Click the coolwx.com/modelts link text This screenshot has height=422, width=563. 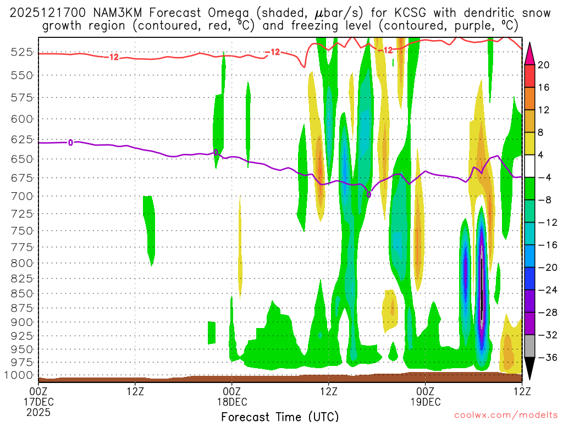(506, 415)
